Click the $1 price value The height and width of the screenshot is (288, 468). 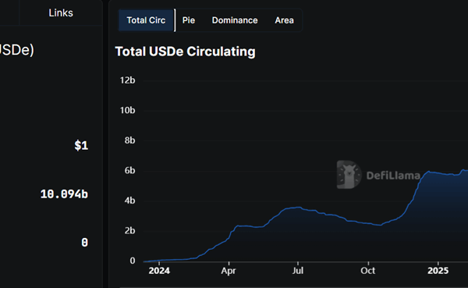(81, 145)
